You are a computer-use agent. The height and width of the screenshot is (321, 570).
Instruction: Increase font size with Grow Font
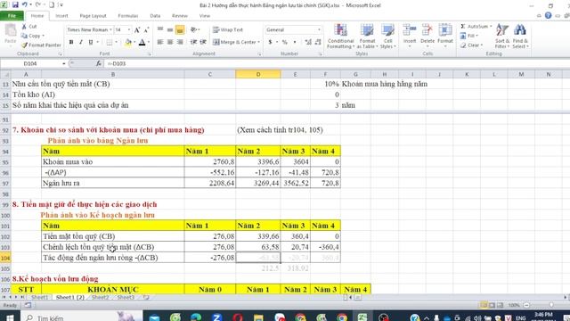137,29
